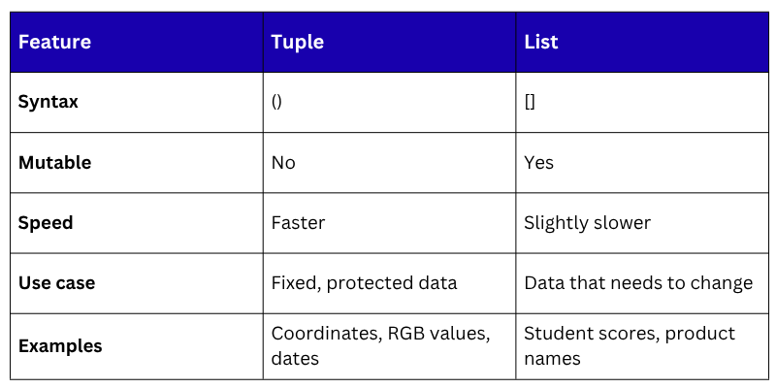Select the parentheses () tuple syntax cell
Viewport: 776px width, 388px height.
[276, 102]
